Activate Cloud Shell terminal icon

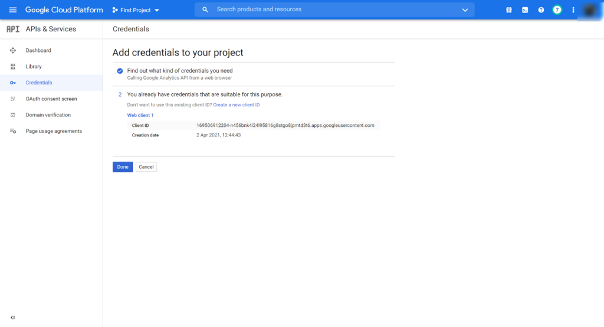pos(525,10)
